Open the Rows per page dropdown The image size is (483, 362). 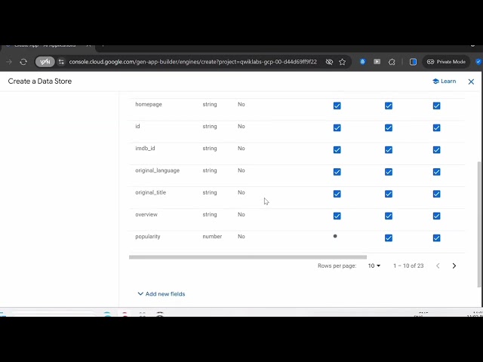point(374,265)
